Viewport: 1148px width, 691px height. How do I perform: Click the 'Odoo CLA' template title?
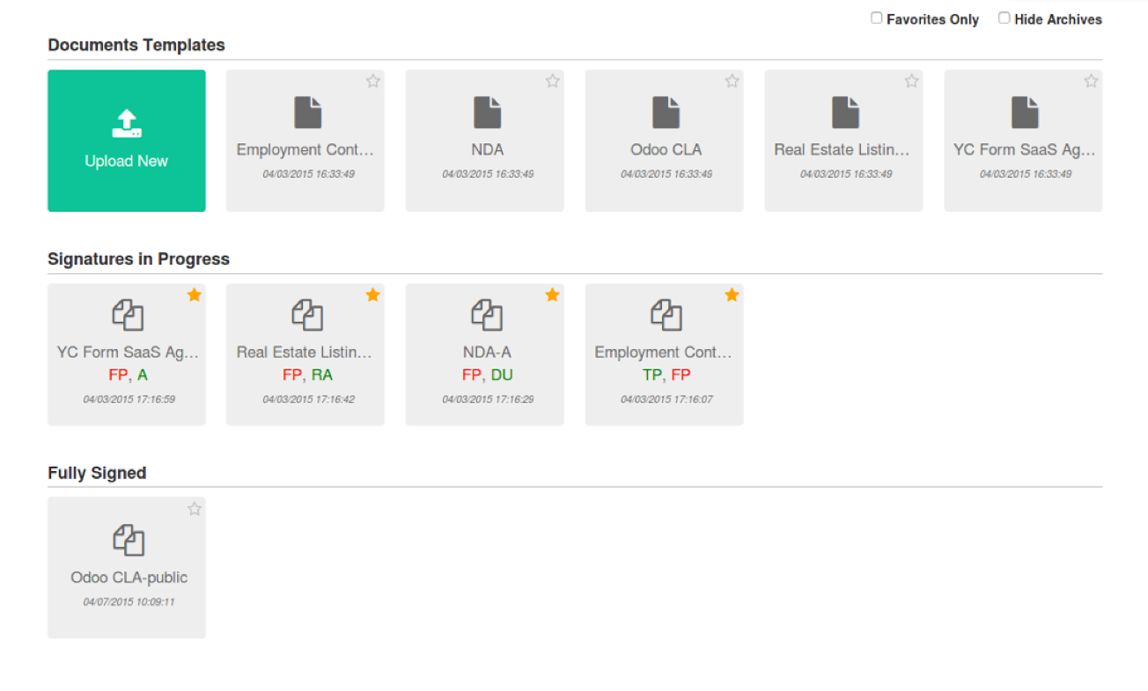(x=666, y=149)
